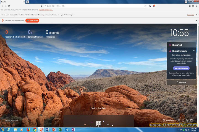Open history clock icon at bottom right

[187, 120]
